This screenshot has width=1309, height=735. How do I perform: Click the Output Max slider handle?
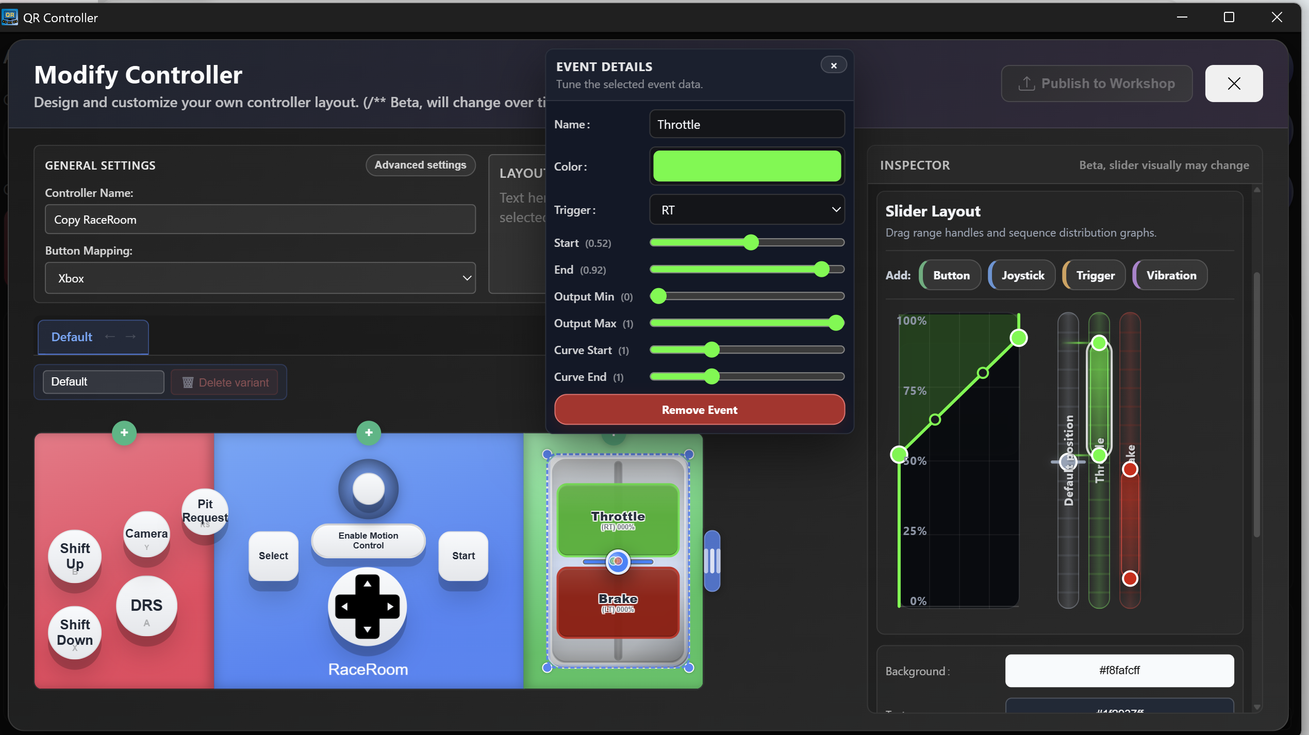coord(836,323)
